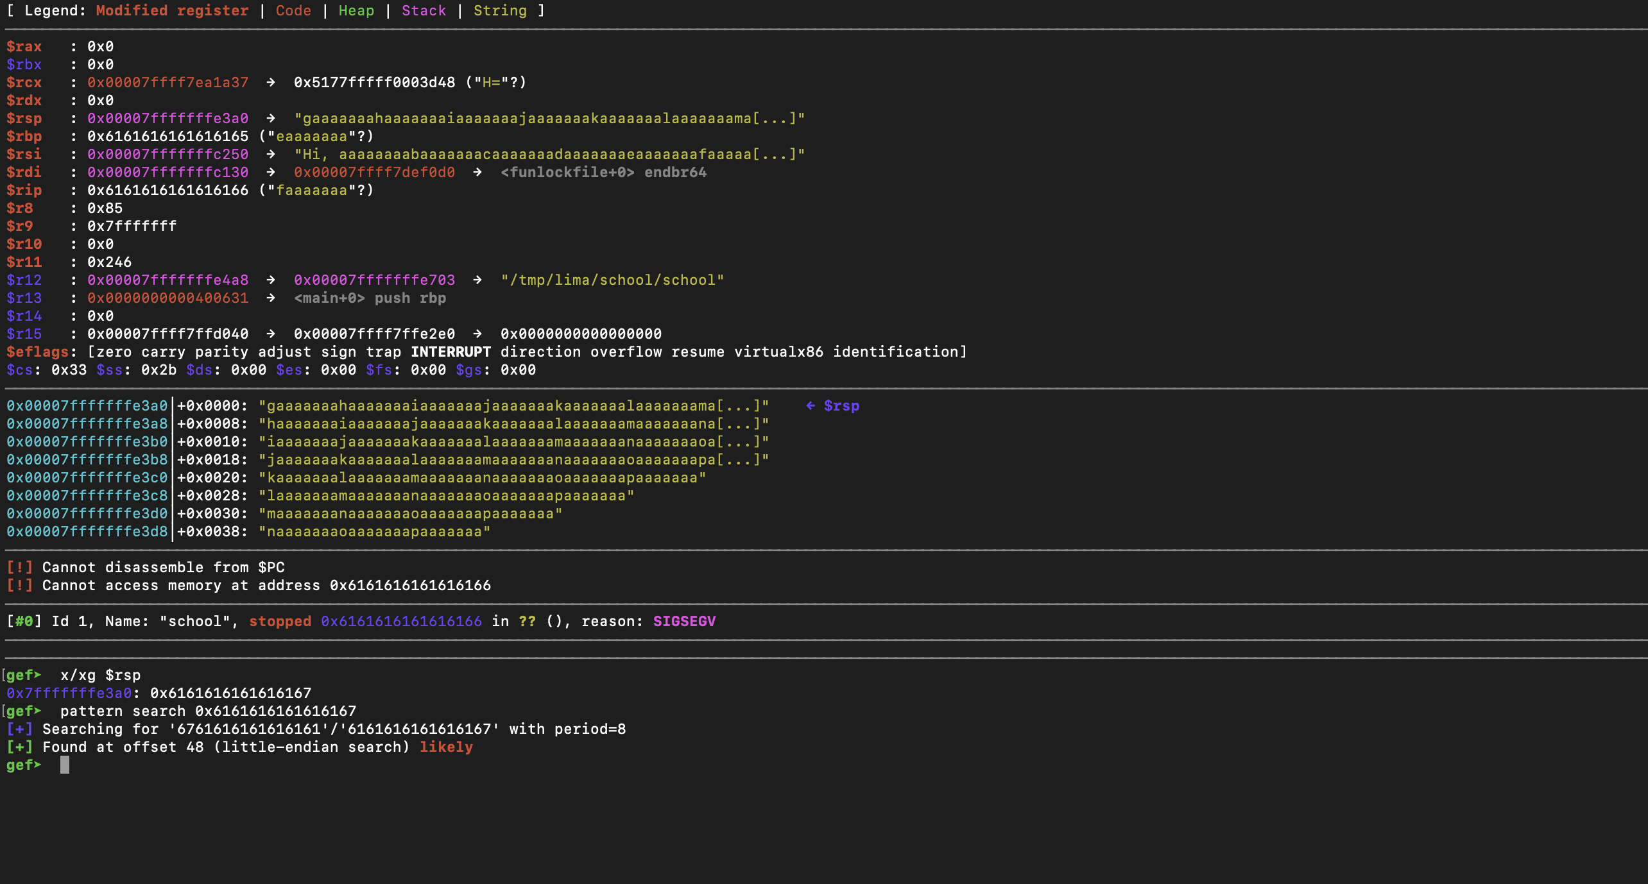The image size is (1648, 884).
Task: Click the "x/xg $rsp" command text
Action: click(100, 676)
